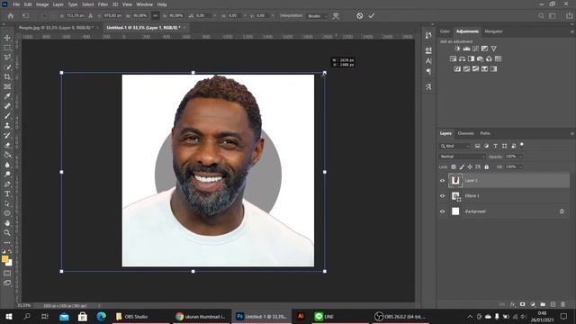Hide the Ellipse 1 layer
Viewport: 576px width, 324px height.
pos(442,196)
